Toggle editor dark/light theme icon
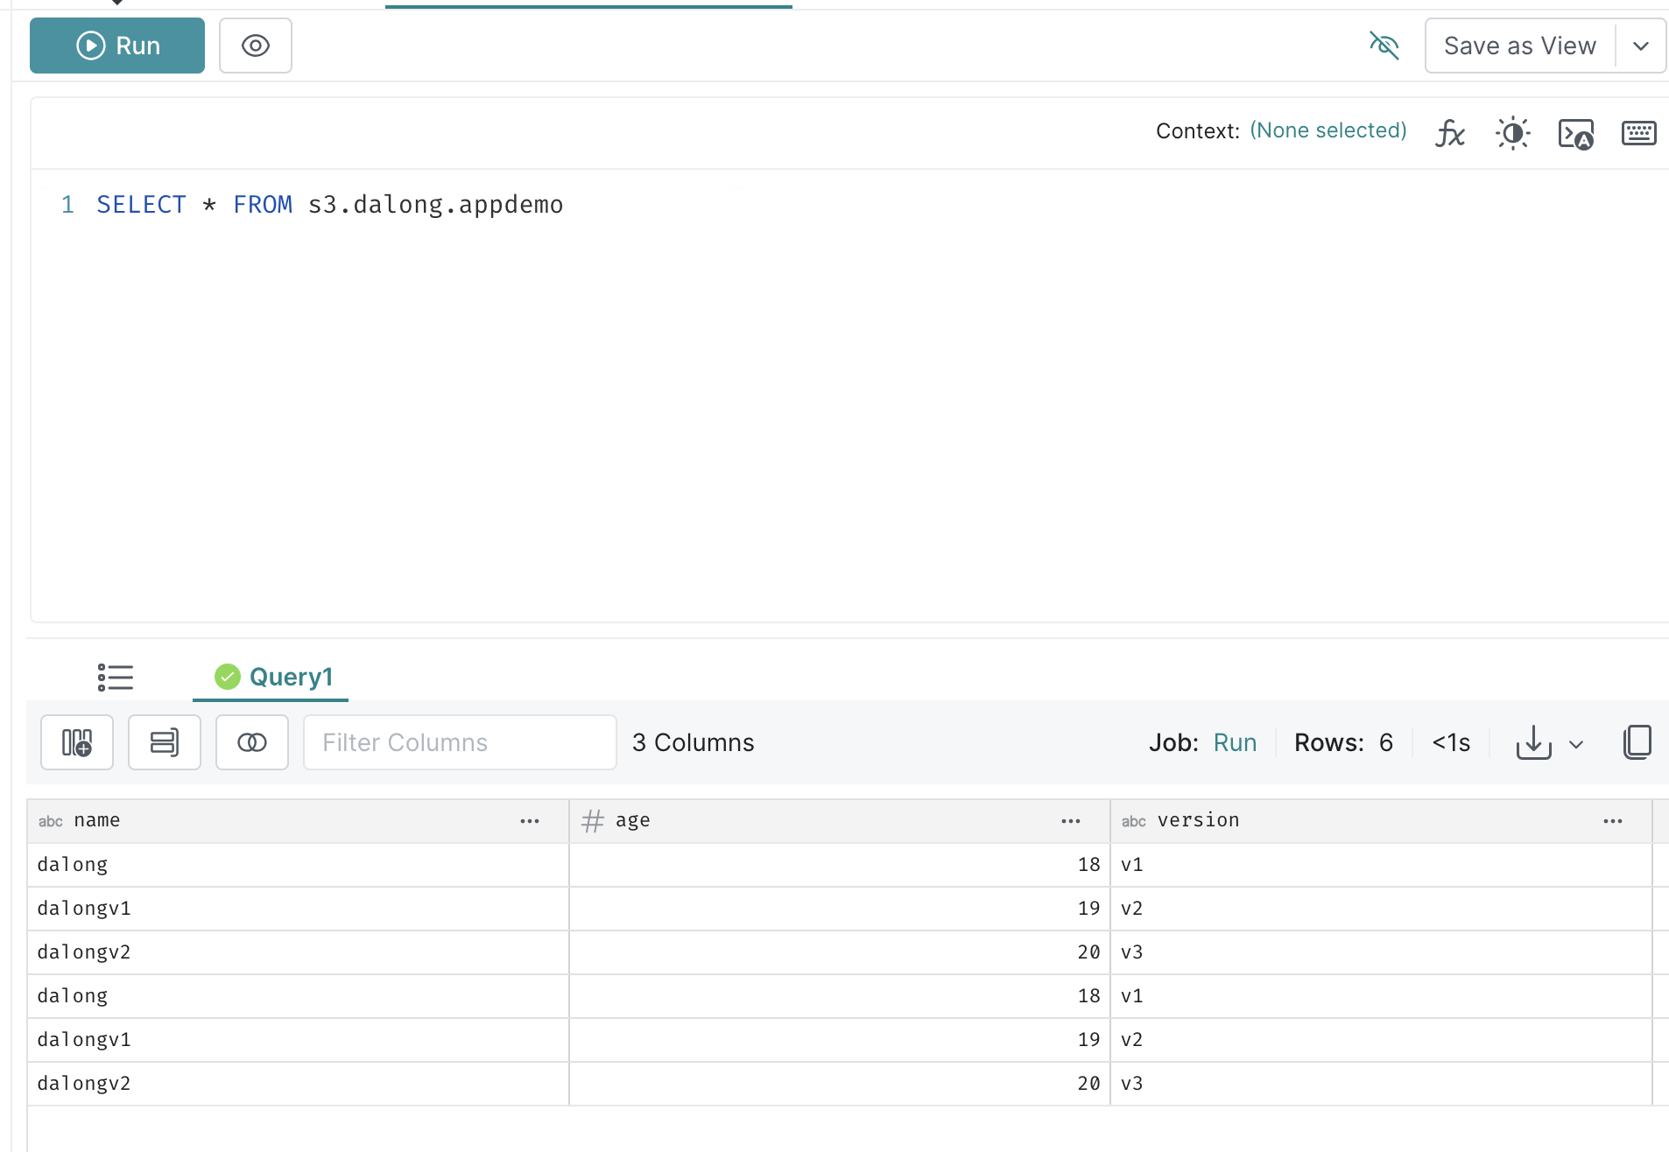The height and width of the screenshot is (1152, 1669). (1513, 133)
